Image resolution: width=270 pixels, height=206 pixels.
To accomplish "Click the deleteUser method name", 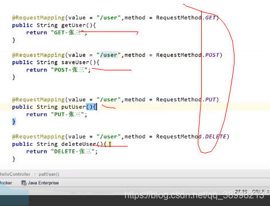I will point(79,144).
